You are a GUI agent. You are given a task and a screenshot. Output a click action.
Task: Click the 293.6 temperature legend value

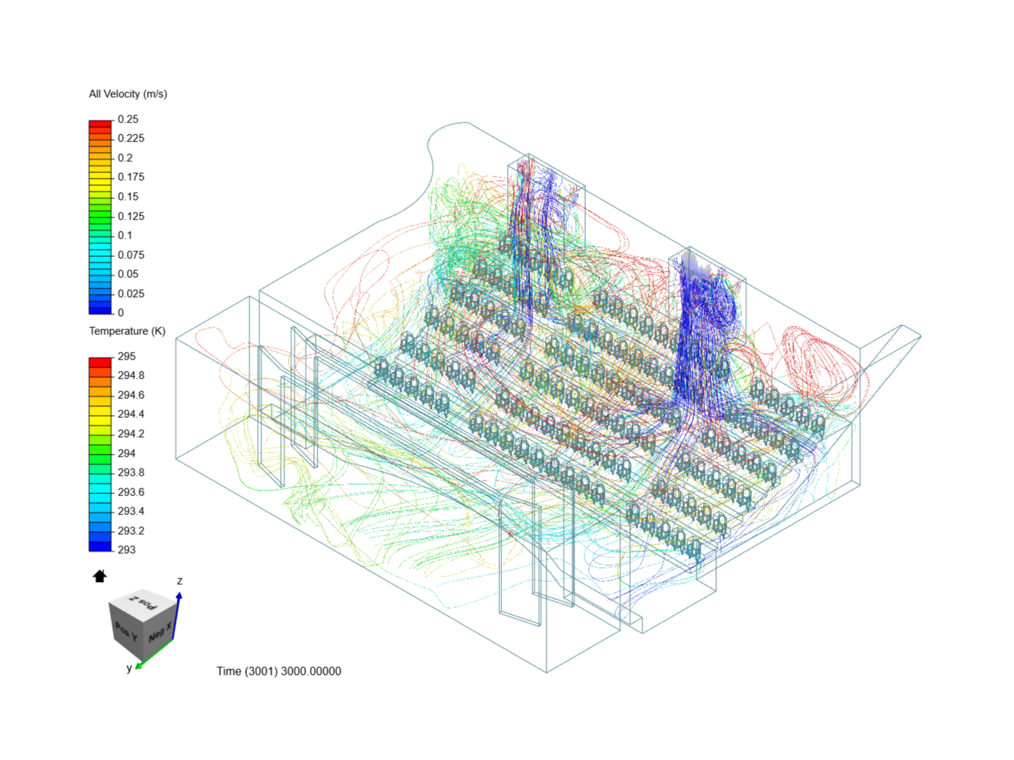pyautogui.click(x=131, y=492)
